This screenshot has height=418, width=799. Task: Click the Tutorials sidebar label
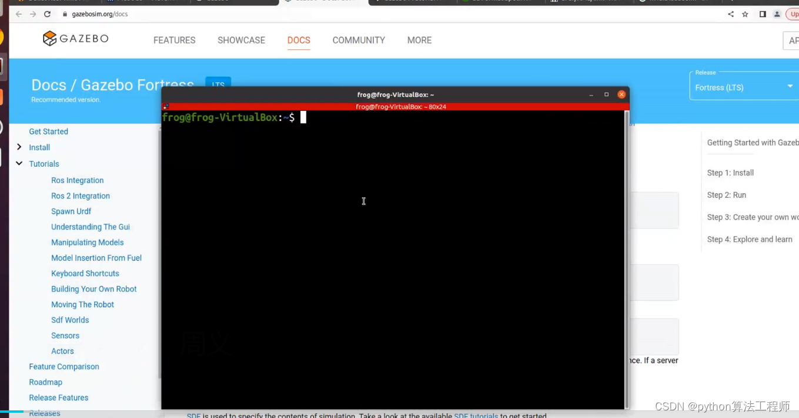coord(44,164)
